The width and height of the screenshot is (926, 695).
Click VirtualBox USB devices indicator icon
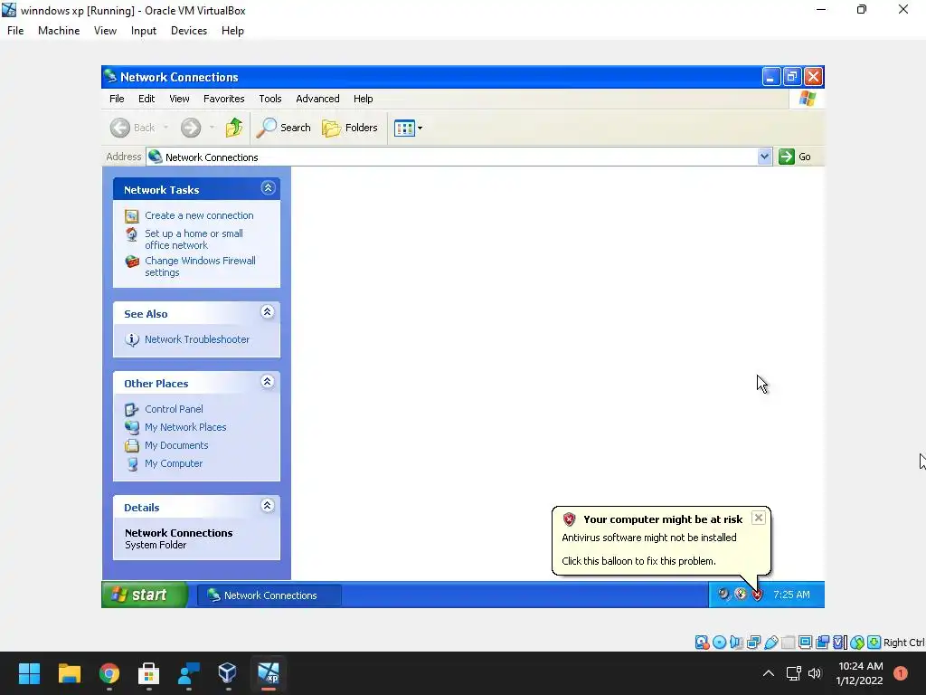pyautogui.click(x=770, y=643)
